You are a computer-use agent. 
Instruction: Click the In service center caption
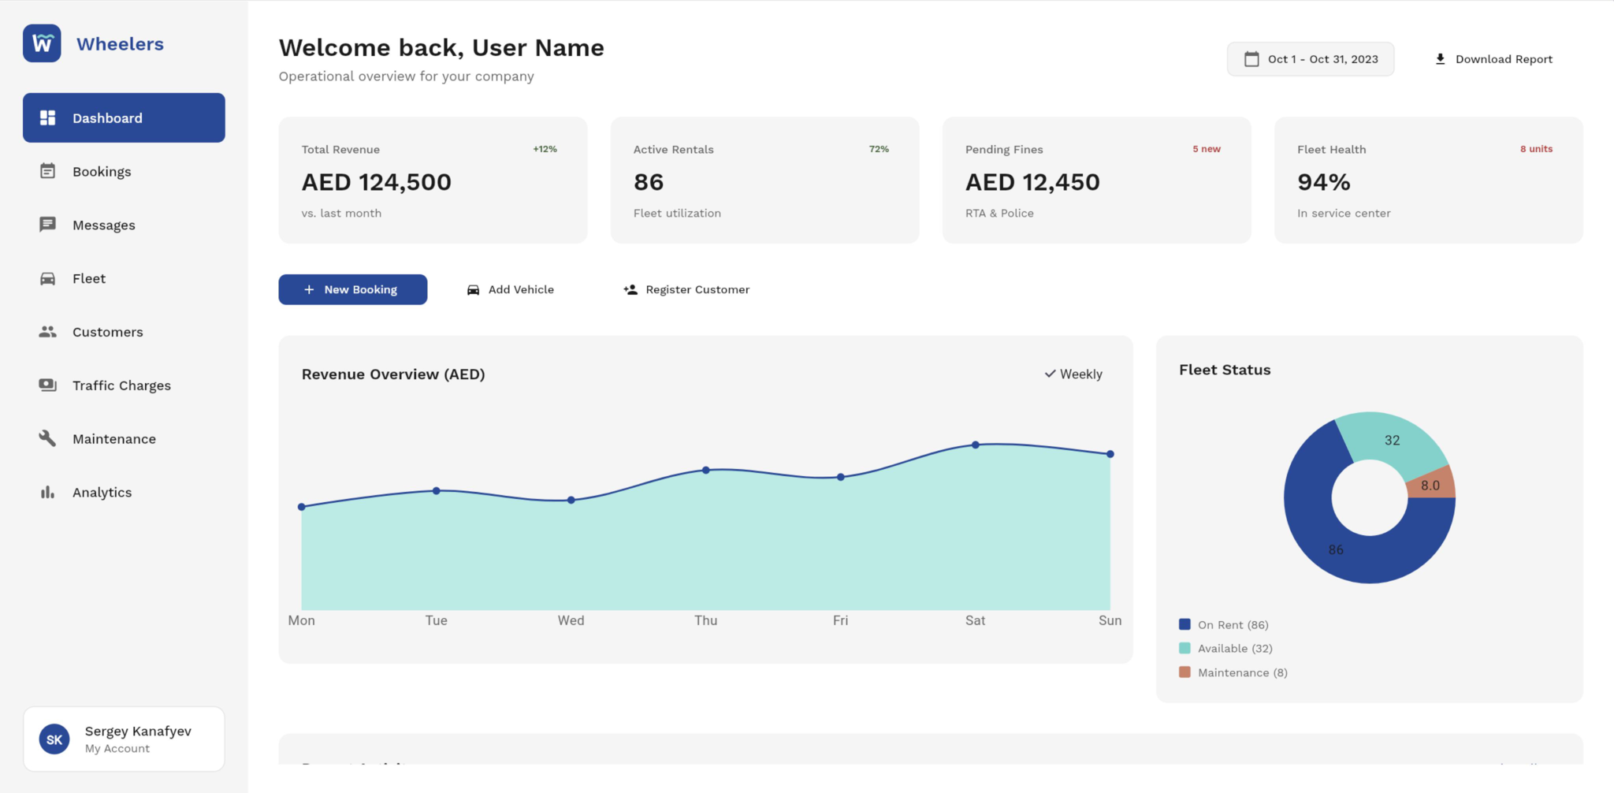click(1344, 214)
